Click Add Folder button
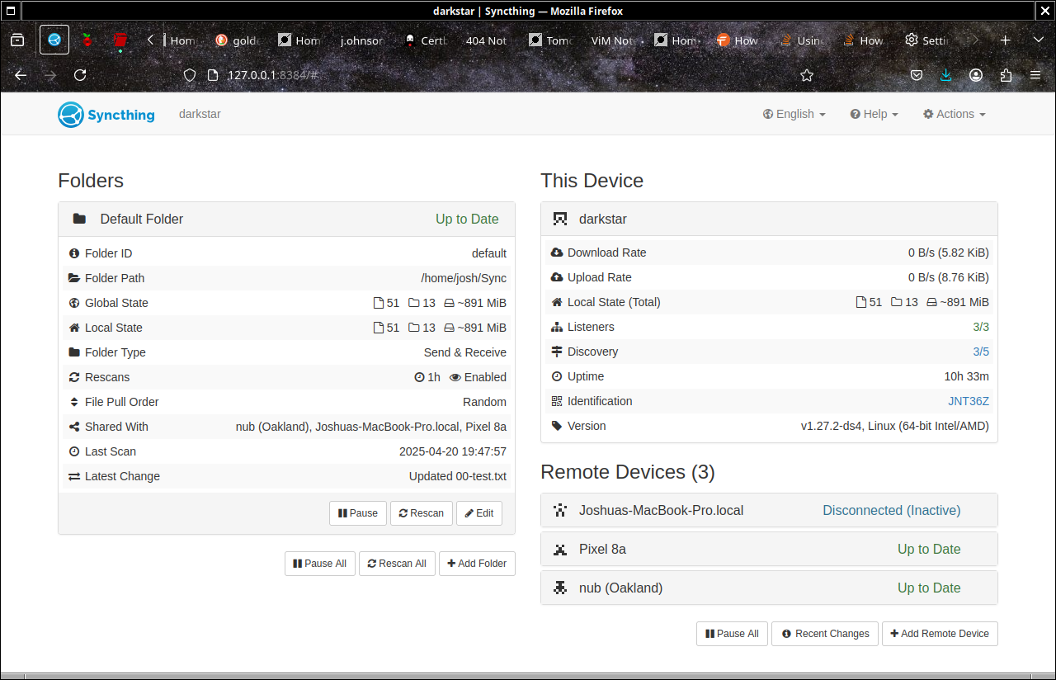This screenshot has height=680, width=1056. (477, 564)
